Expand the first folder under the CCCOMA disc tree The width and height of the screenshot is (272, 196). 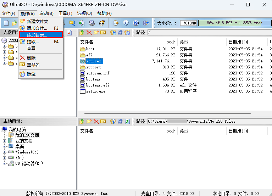point(4,46)
